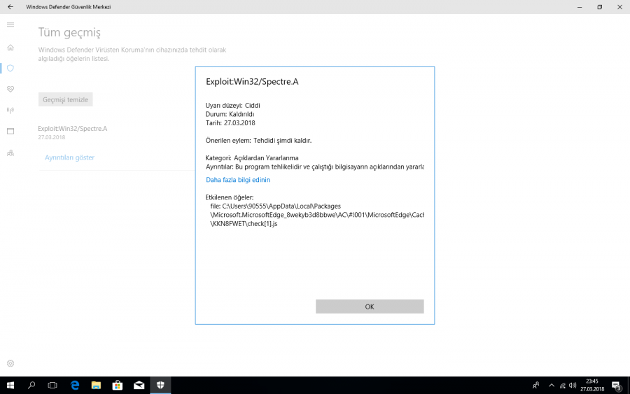
Task: Click the 'Tüm geçmiş' page heading
Action: click(69, 32)
